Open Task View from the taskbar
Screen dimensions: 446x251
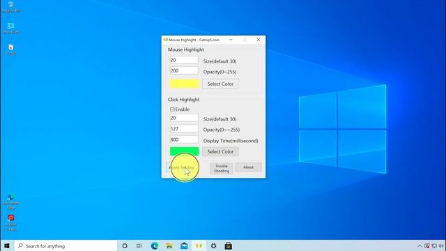click(139, 246)
